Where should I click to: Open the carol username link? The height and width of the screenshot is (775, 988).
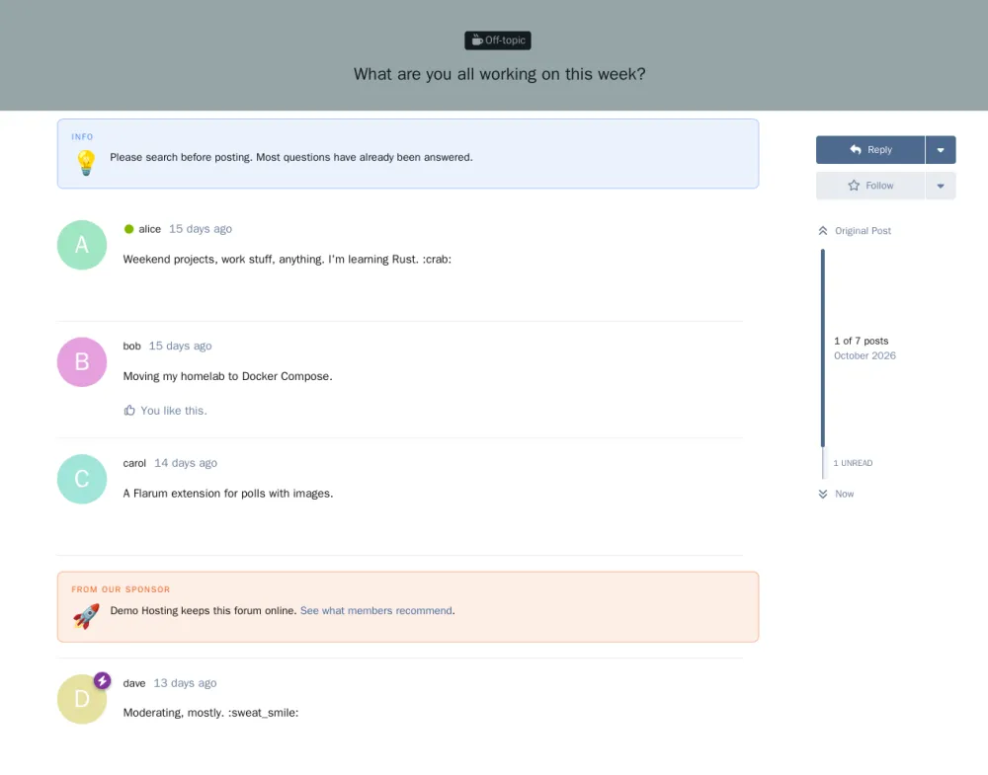coord(134,463)
